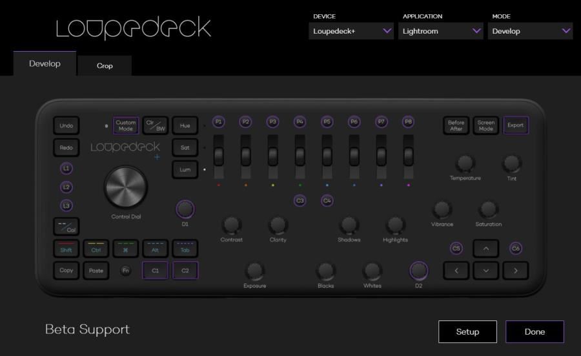Viewport: 581px width, 356px height.
Task: Select the Whites knob
Action: (x=372, y=271)
